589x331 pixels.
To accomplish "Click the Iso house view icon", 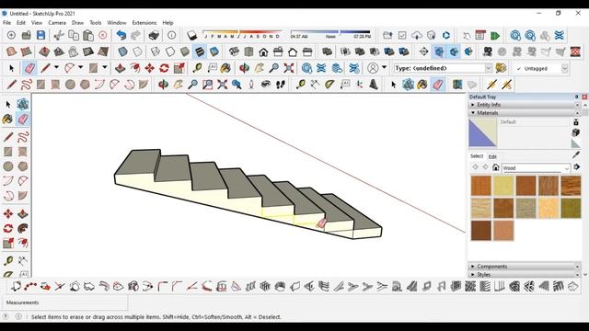I will click(234, 51).
